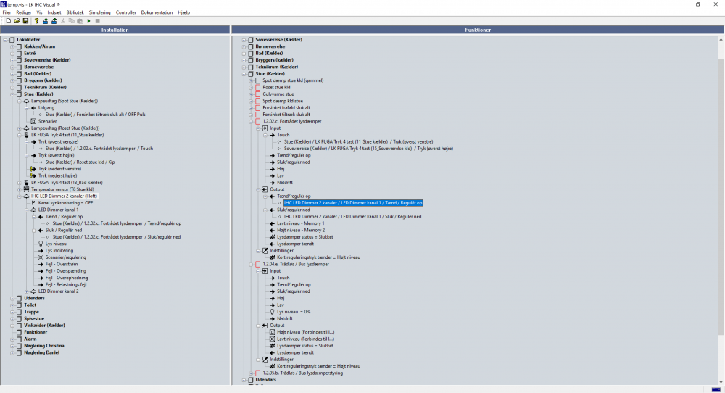Click the Lys niveau bulb icon
Image resolution: width=725 pixels, height=393 pixels.
pyautogui.click(x=41, y=244)
